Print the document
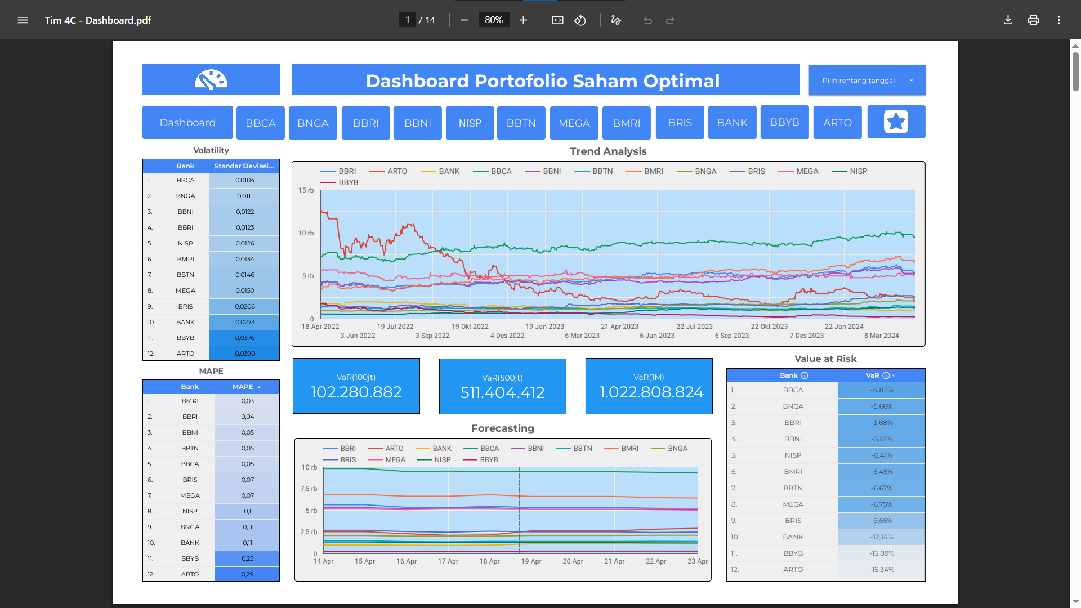 click(x=1033, y=20)
